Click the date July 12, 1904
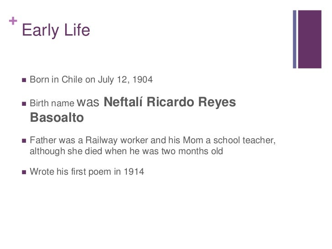The image size is (332, 249). [x=125, y=80]
